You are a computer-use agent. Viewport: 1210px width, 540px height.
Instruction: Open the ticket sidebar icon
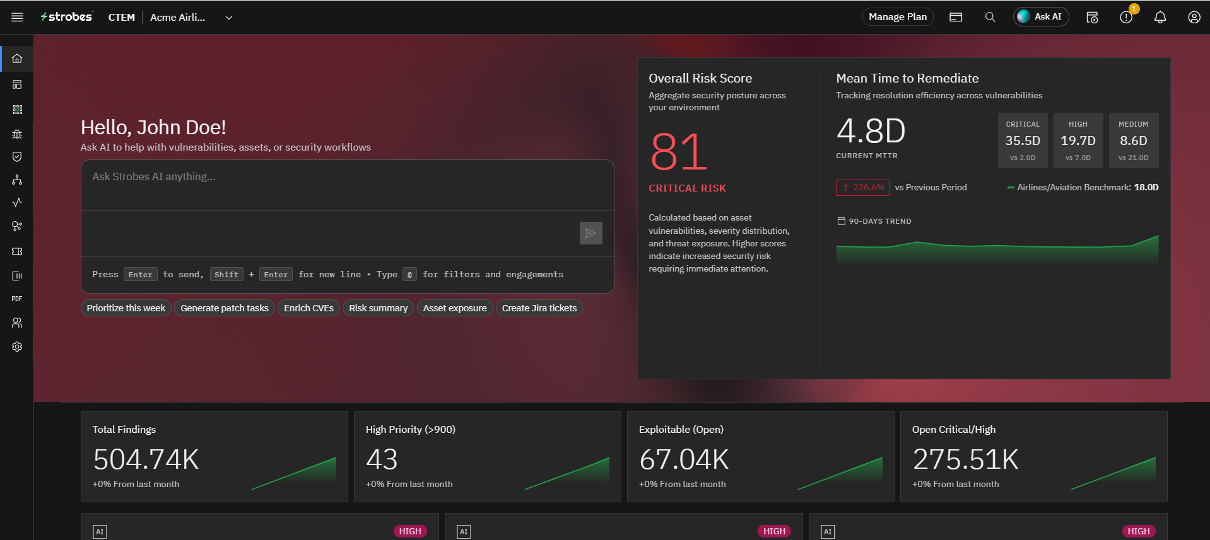pos(17,251)
